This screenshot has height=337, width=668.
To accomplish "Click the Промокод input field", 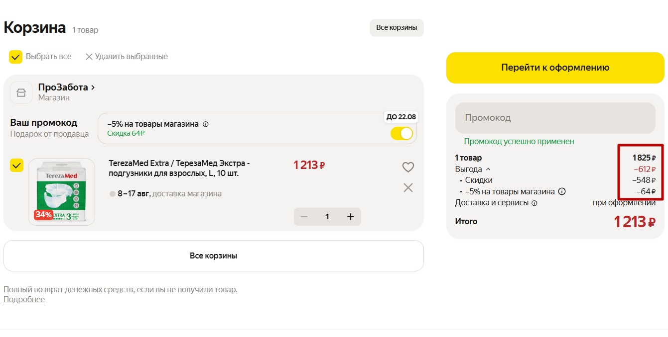I will coord(555,118).
